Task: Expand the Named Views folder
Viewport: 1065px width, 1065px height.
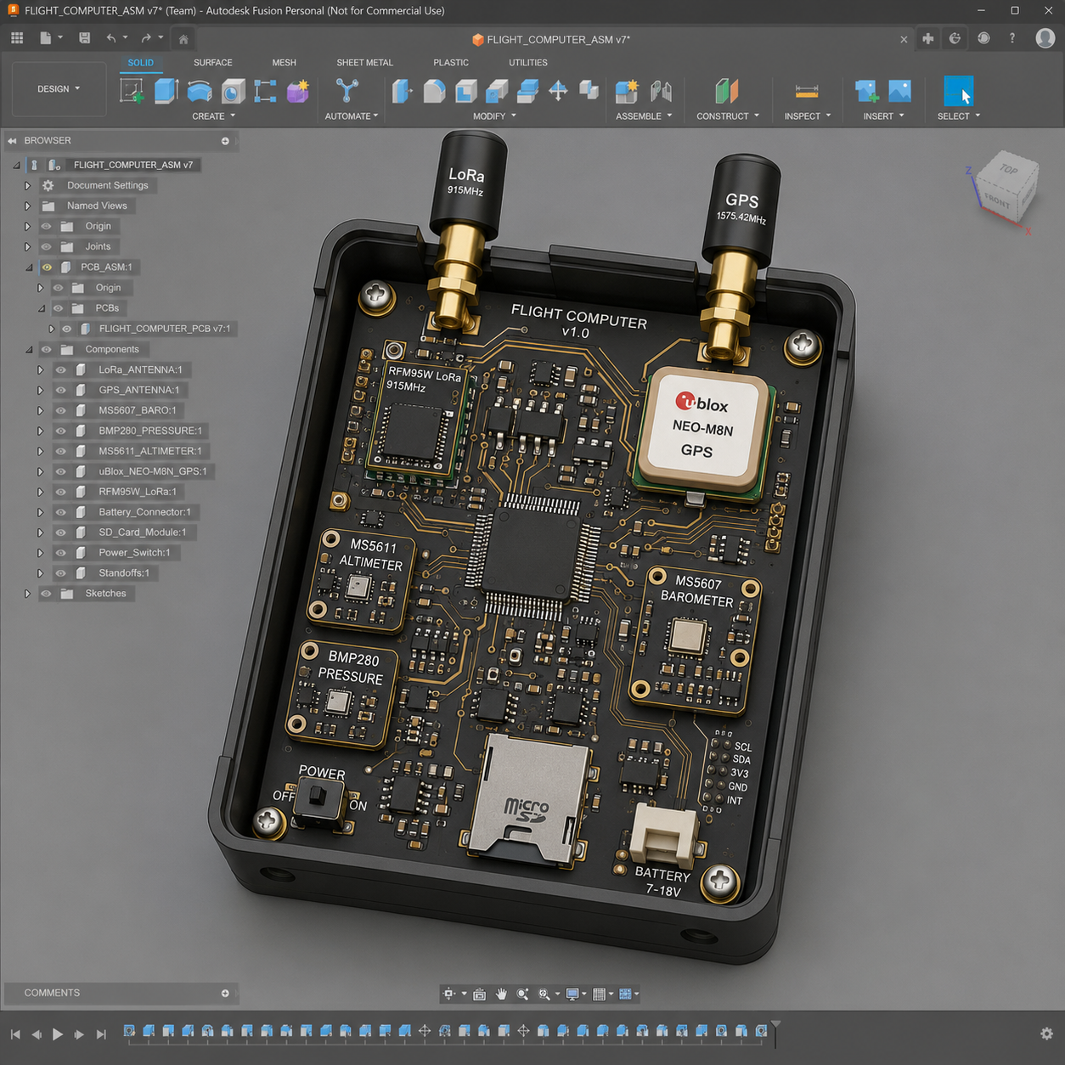Action: pyautogui.click(x=27, y=206)
